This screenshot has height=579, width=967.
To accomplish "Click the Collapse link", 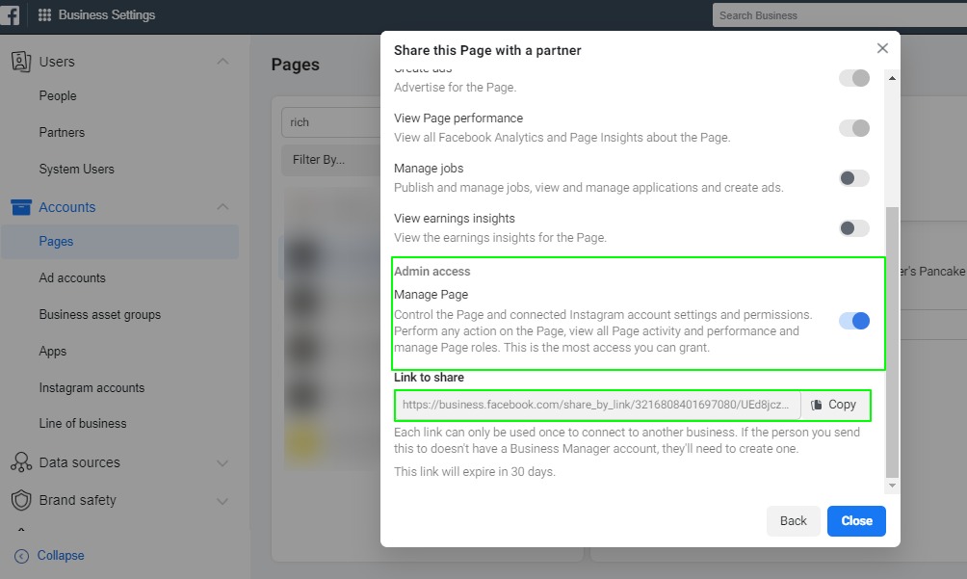I will [61, 556].
